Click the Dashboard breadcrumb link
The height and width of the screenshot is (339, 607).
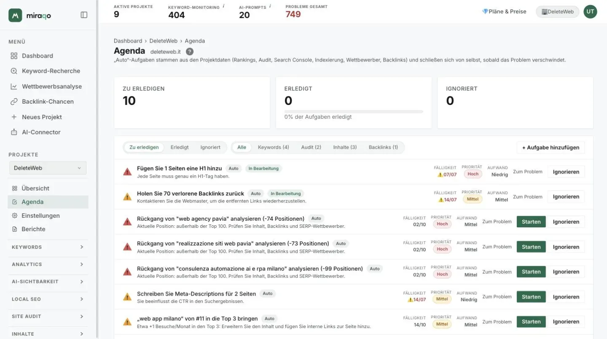(128, 41)
